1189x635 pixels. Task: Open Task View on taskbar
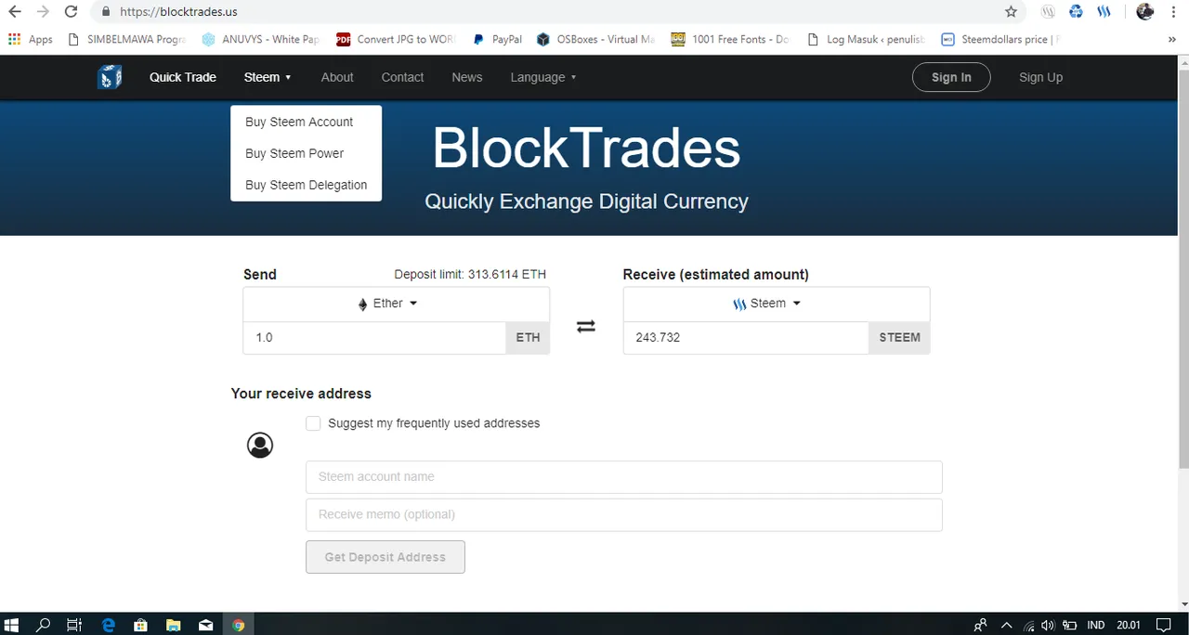[75, 625]
